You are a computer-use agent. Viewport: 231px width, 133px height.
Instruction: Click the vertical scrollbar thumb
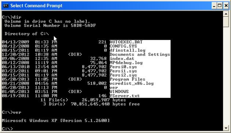[x=226, y=22]
